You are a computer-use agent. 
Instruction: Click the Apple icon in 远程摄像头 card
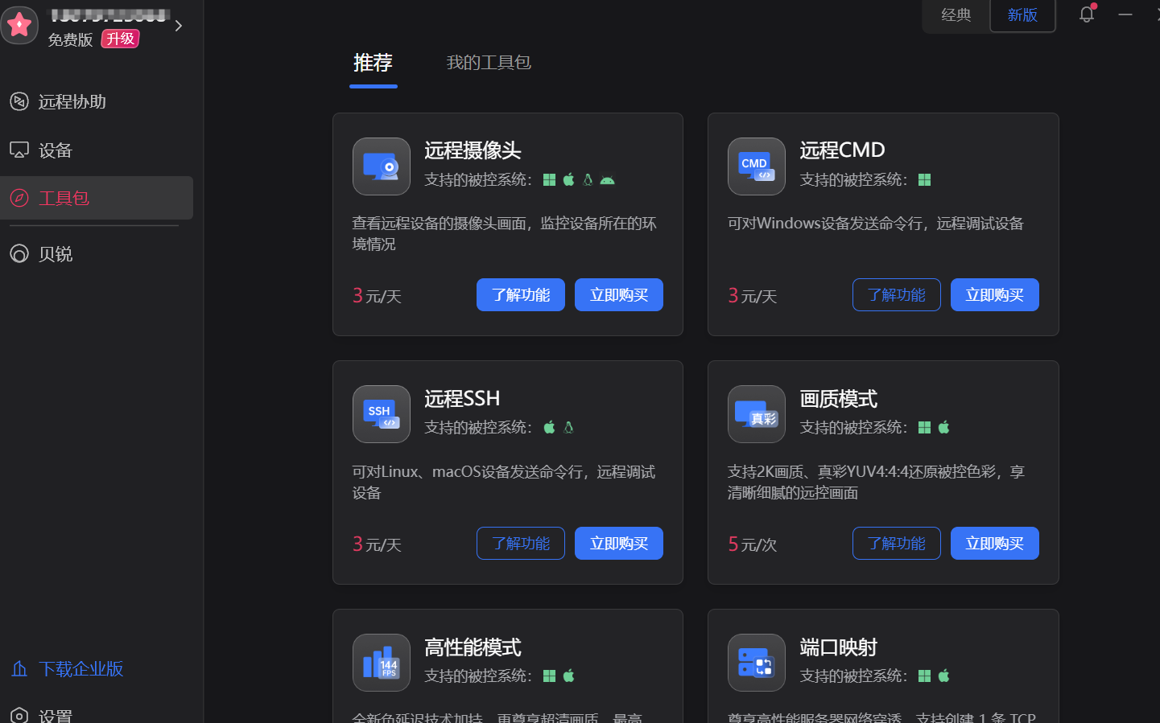tap(568, 179)
